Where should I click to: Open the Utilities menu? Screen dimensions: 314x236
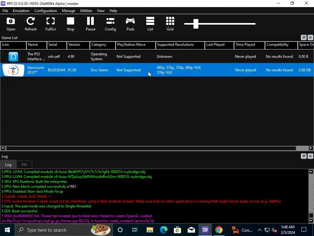tap(86, 11)
